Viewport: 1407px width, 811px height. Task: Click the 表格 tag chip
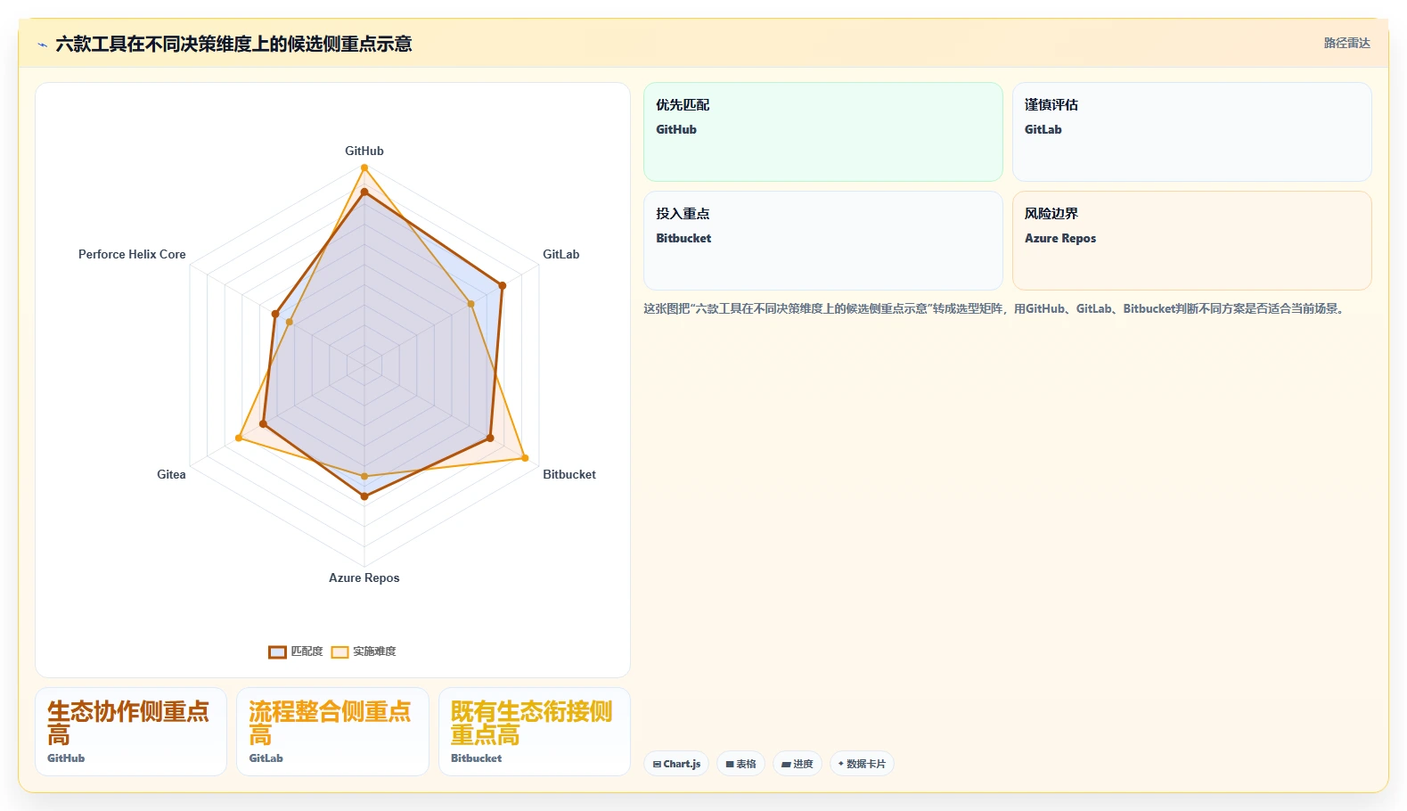740,764
